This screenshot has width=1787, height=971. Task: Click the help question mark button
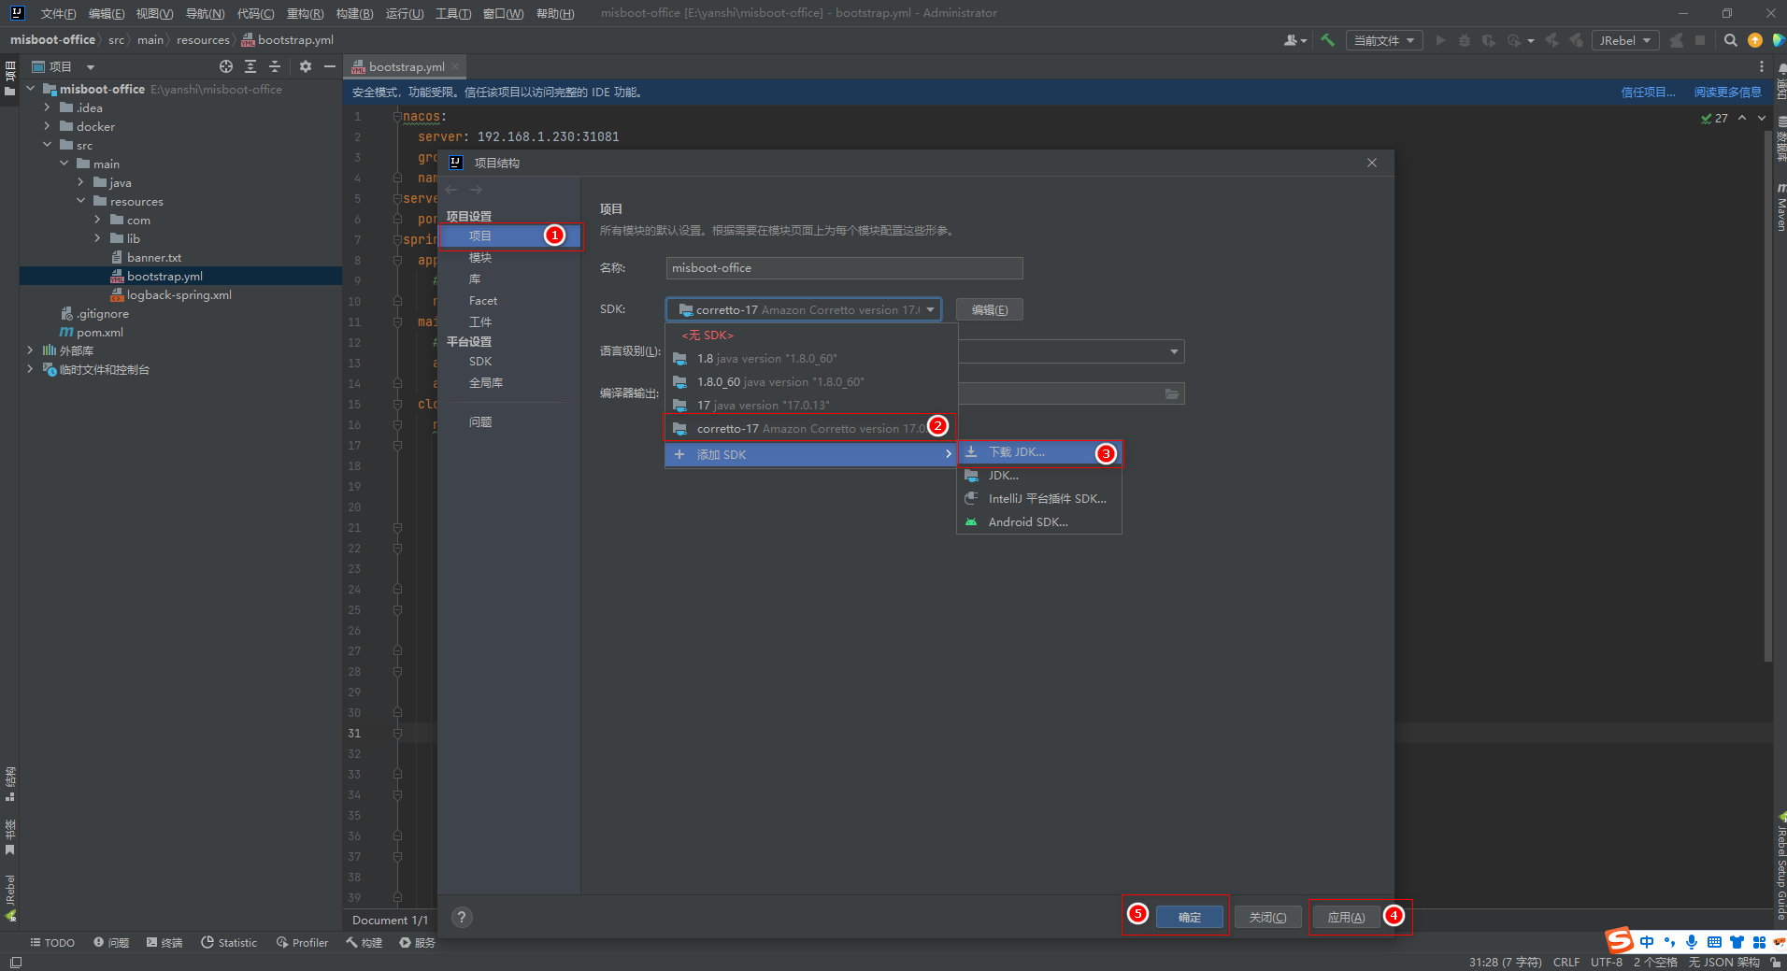pos(462,918)
